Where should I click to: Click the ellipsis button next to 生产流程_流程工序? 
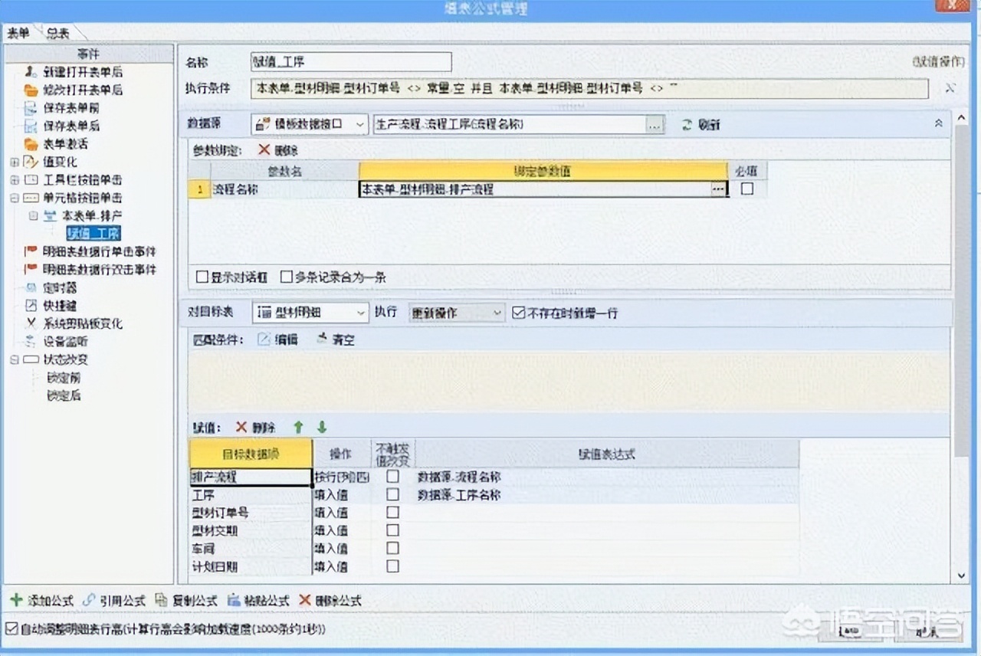(654, 124)
